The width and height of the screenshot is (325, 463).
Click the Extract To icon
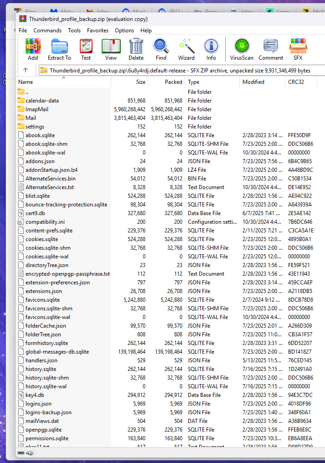pos(59,49)
